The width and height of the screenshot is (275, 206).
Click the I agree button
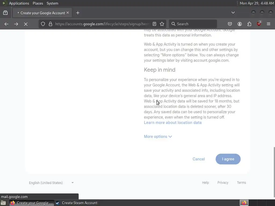228,159
